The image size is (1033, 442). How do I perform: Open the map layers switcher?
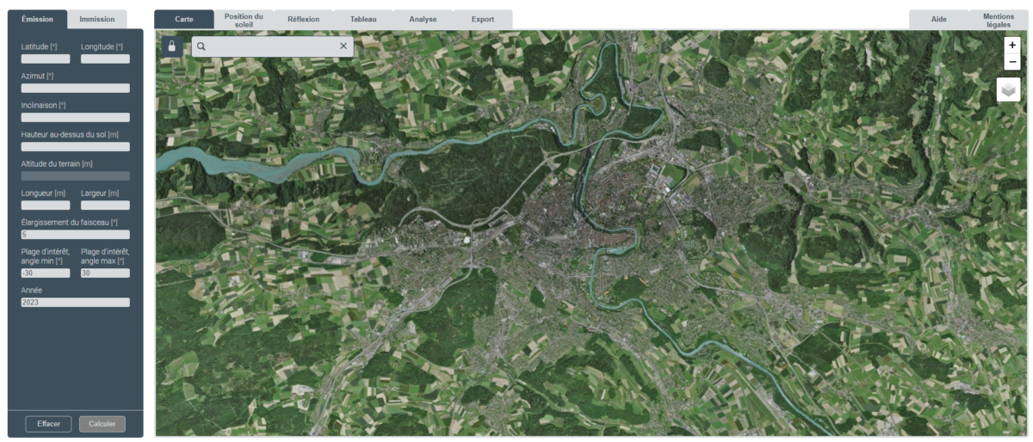[1009, 89]
